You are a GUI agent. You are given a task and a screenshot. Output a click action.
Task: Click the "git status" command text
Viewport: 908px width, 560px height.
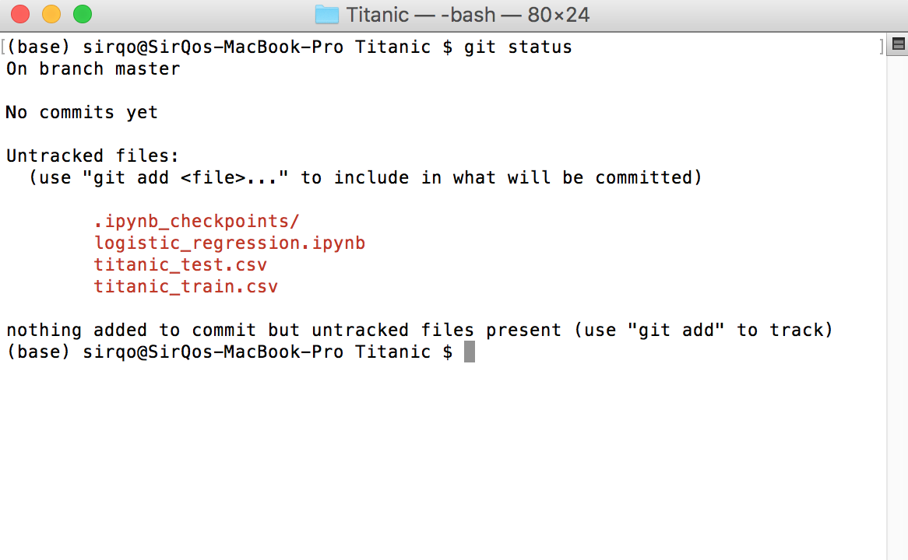click(518, 47)
